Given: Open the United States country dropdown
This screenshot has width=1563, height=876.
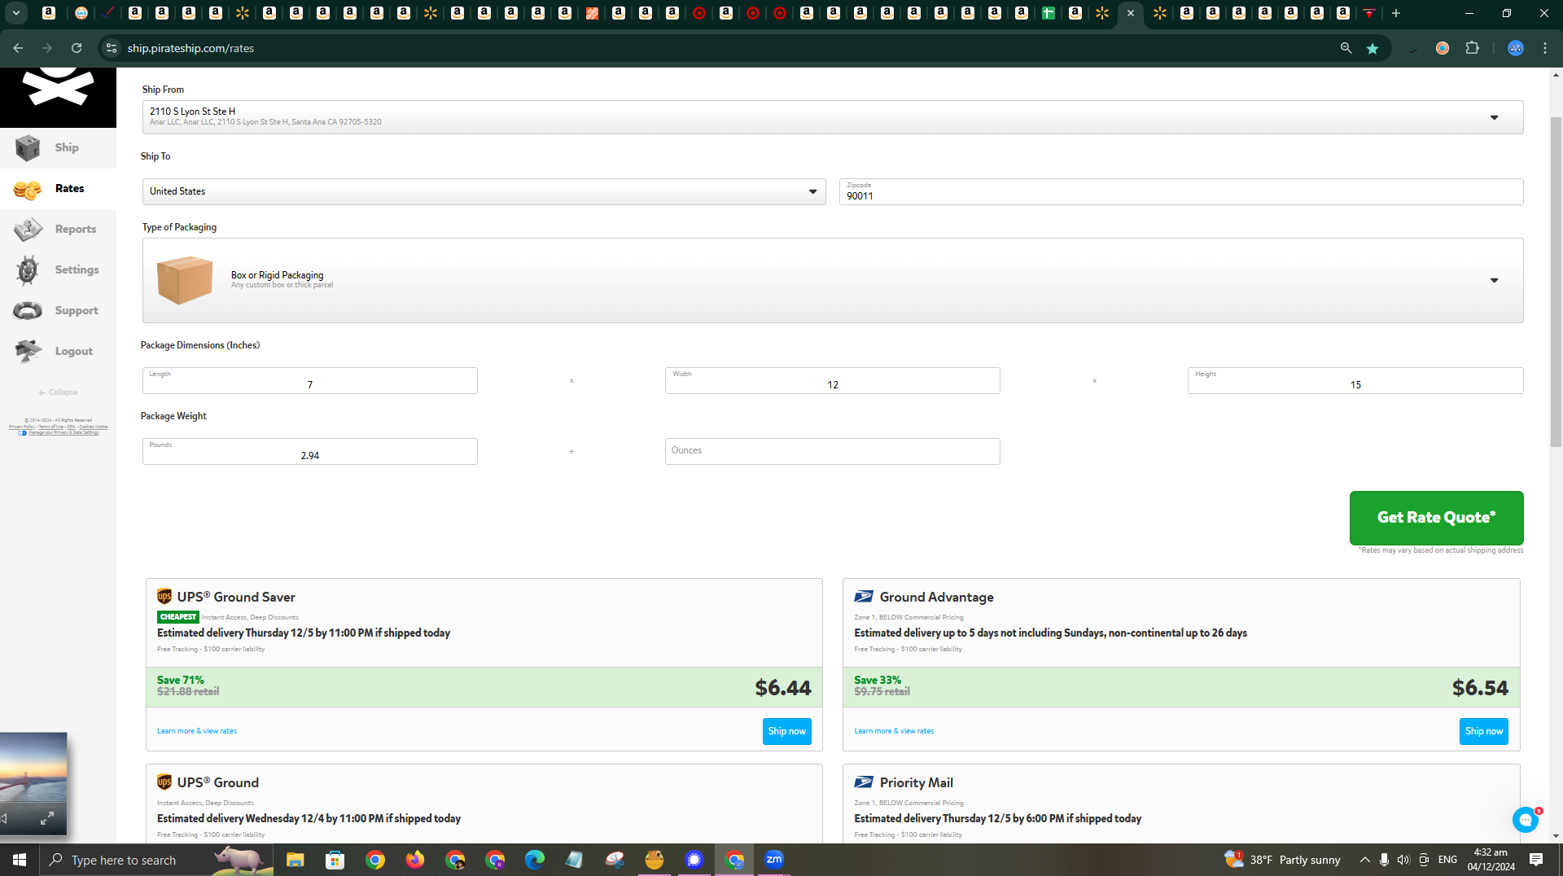Looking at the screenshot, I should click(484, 191).
